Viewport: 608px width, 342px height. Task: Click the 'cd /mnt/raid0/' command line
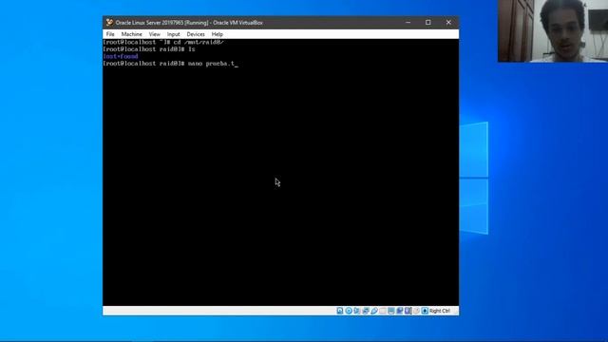(x=163, y=42)
